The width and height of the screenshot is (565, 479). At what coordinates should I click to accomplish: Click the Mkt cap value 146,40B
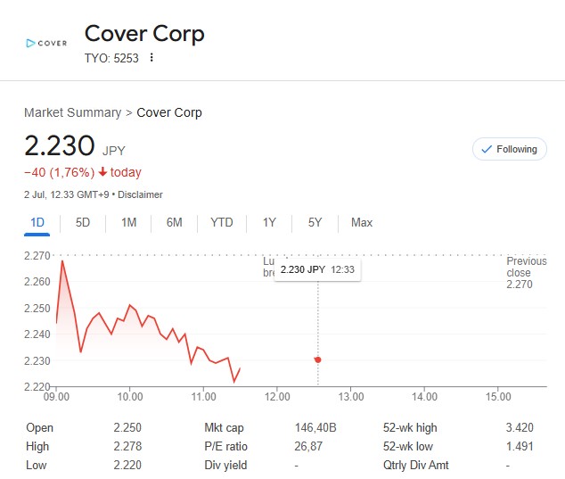(x=313, y=427)
